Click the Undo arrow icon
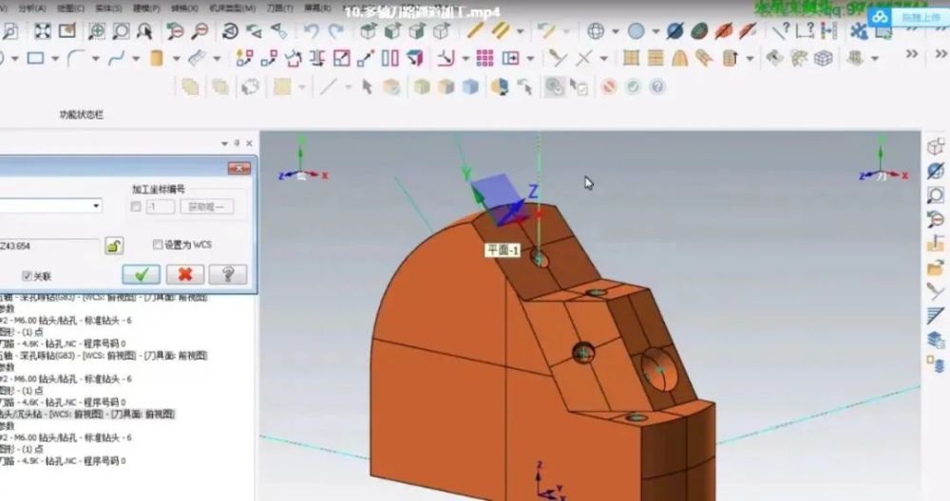 [312, 31]
